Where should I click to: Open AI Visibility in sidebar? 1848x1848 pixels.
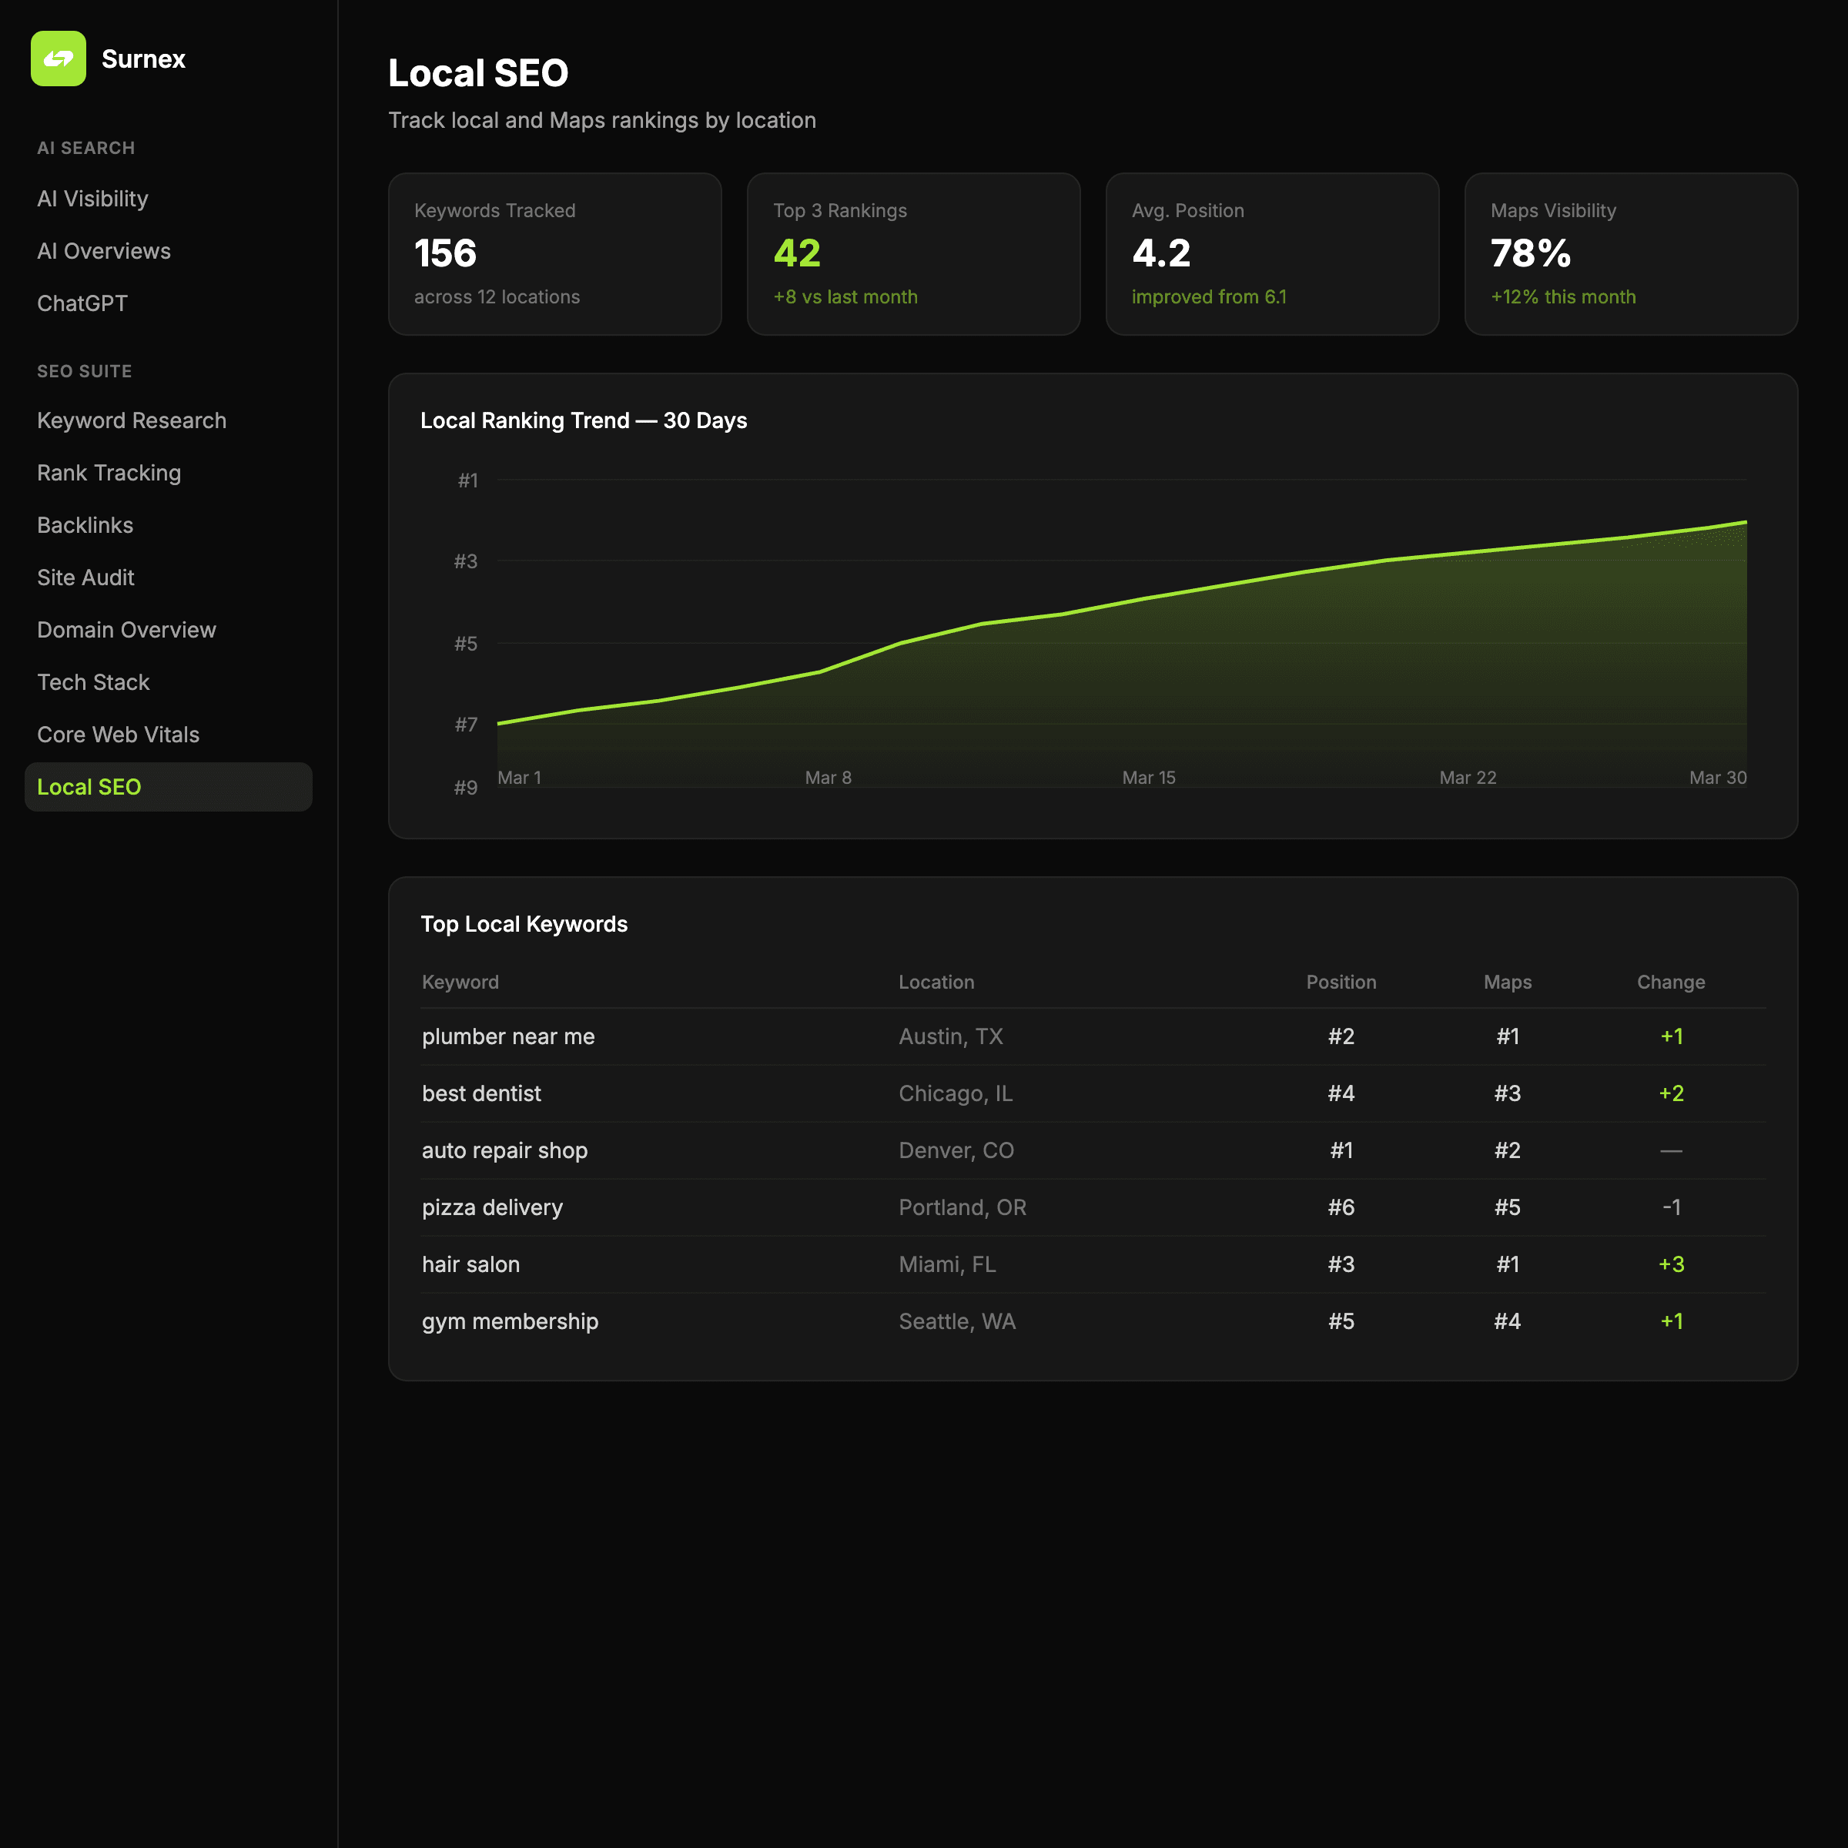click(x=92, y=199)
